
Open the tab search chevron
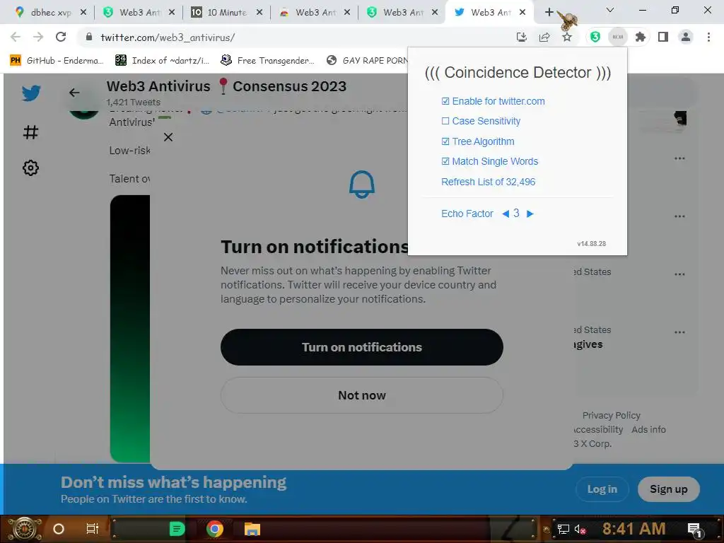tap(610, 10)
